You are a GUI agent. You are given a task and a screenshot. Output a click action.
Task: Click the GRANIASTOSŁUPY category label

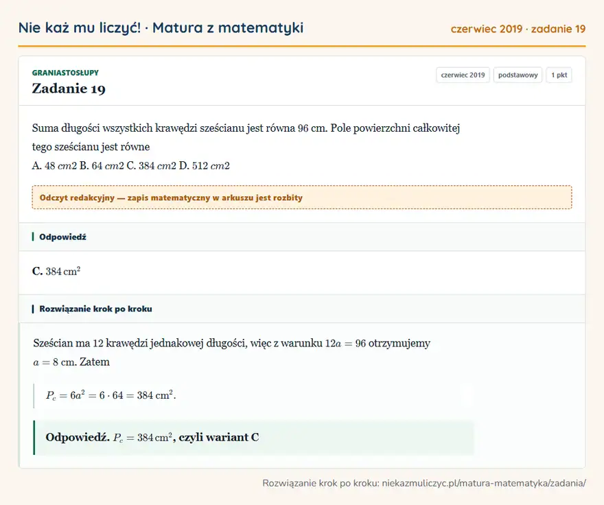(65, 73)
